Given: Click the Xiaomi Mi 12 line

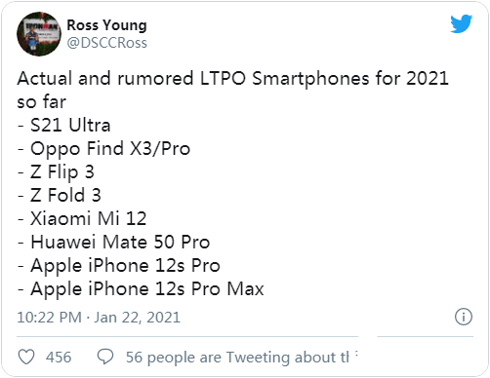Looking at the screenshot, I should point(82,218).
